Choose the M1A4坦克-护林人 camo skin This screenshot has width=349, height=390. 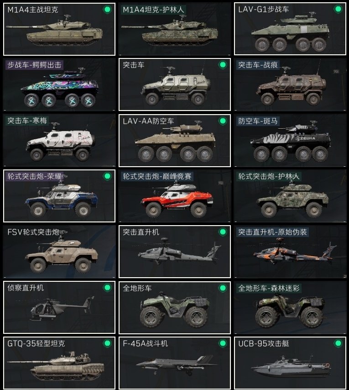pyautogui.click(x=175, y=29)
